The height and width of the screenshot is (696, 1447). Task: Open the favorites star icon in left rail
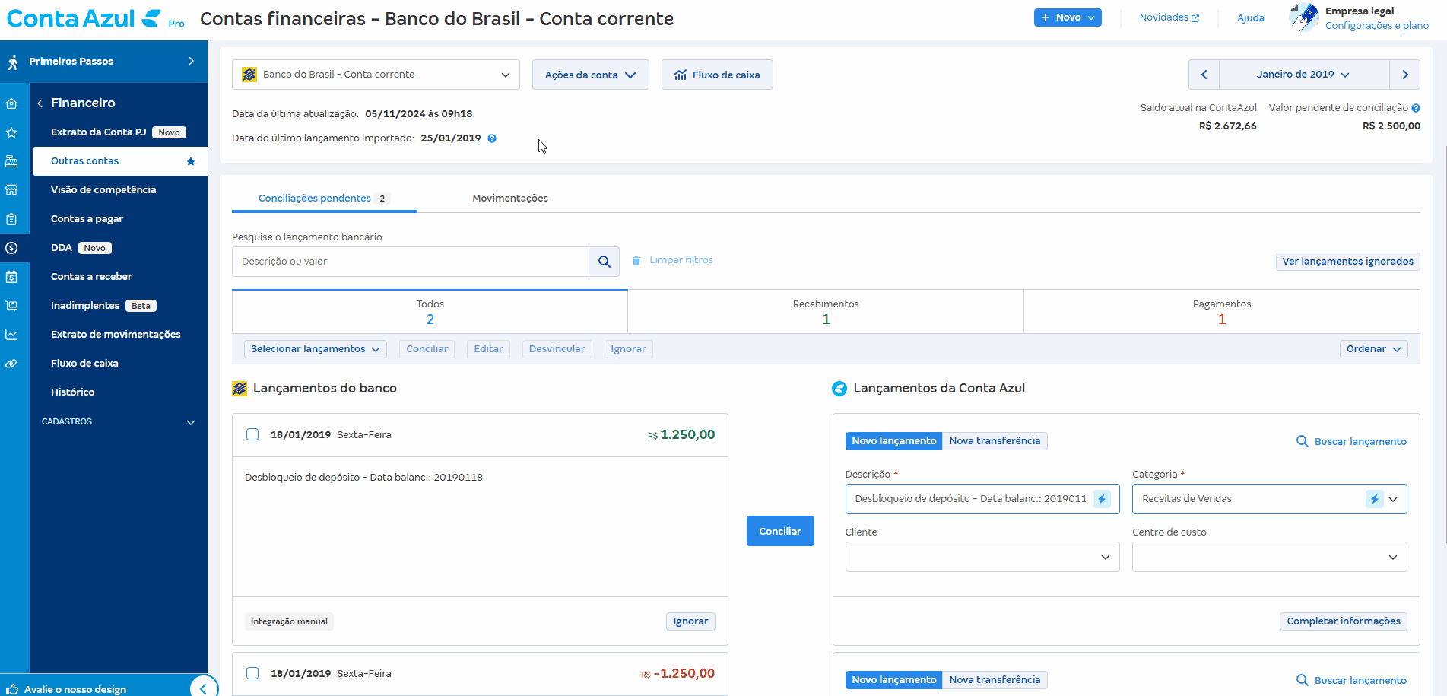tap(11, 132)
